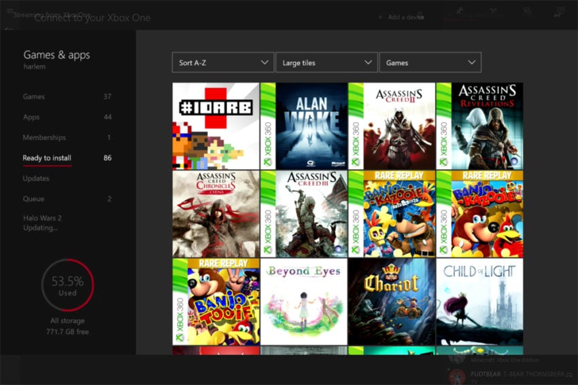The image size is (578, 385).
Task: Click the 771.7 GB free storage text
Action: 67,331
